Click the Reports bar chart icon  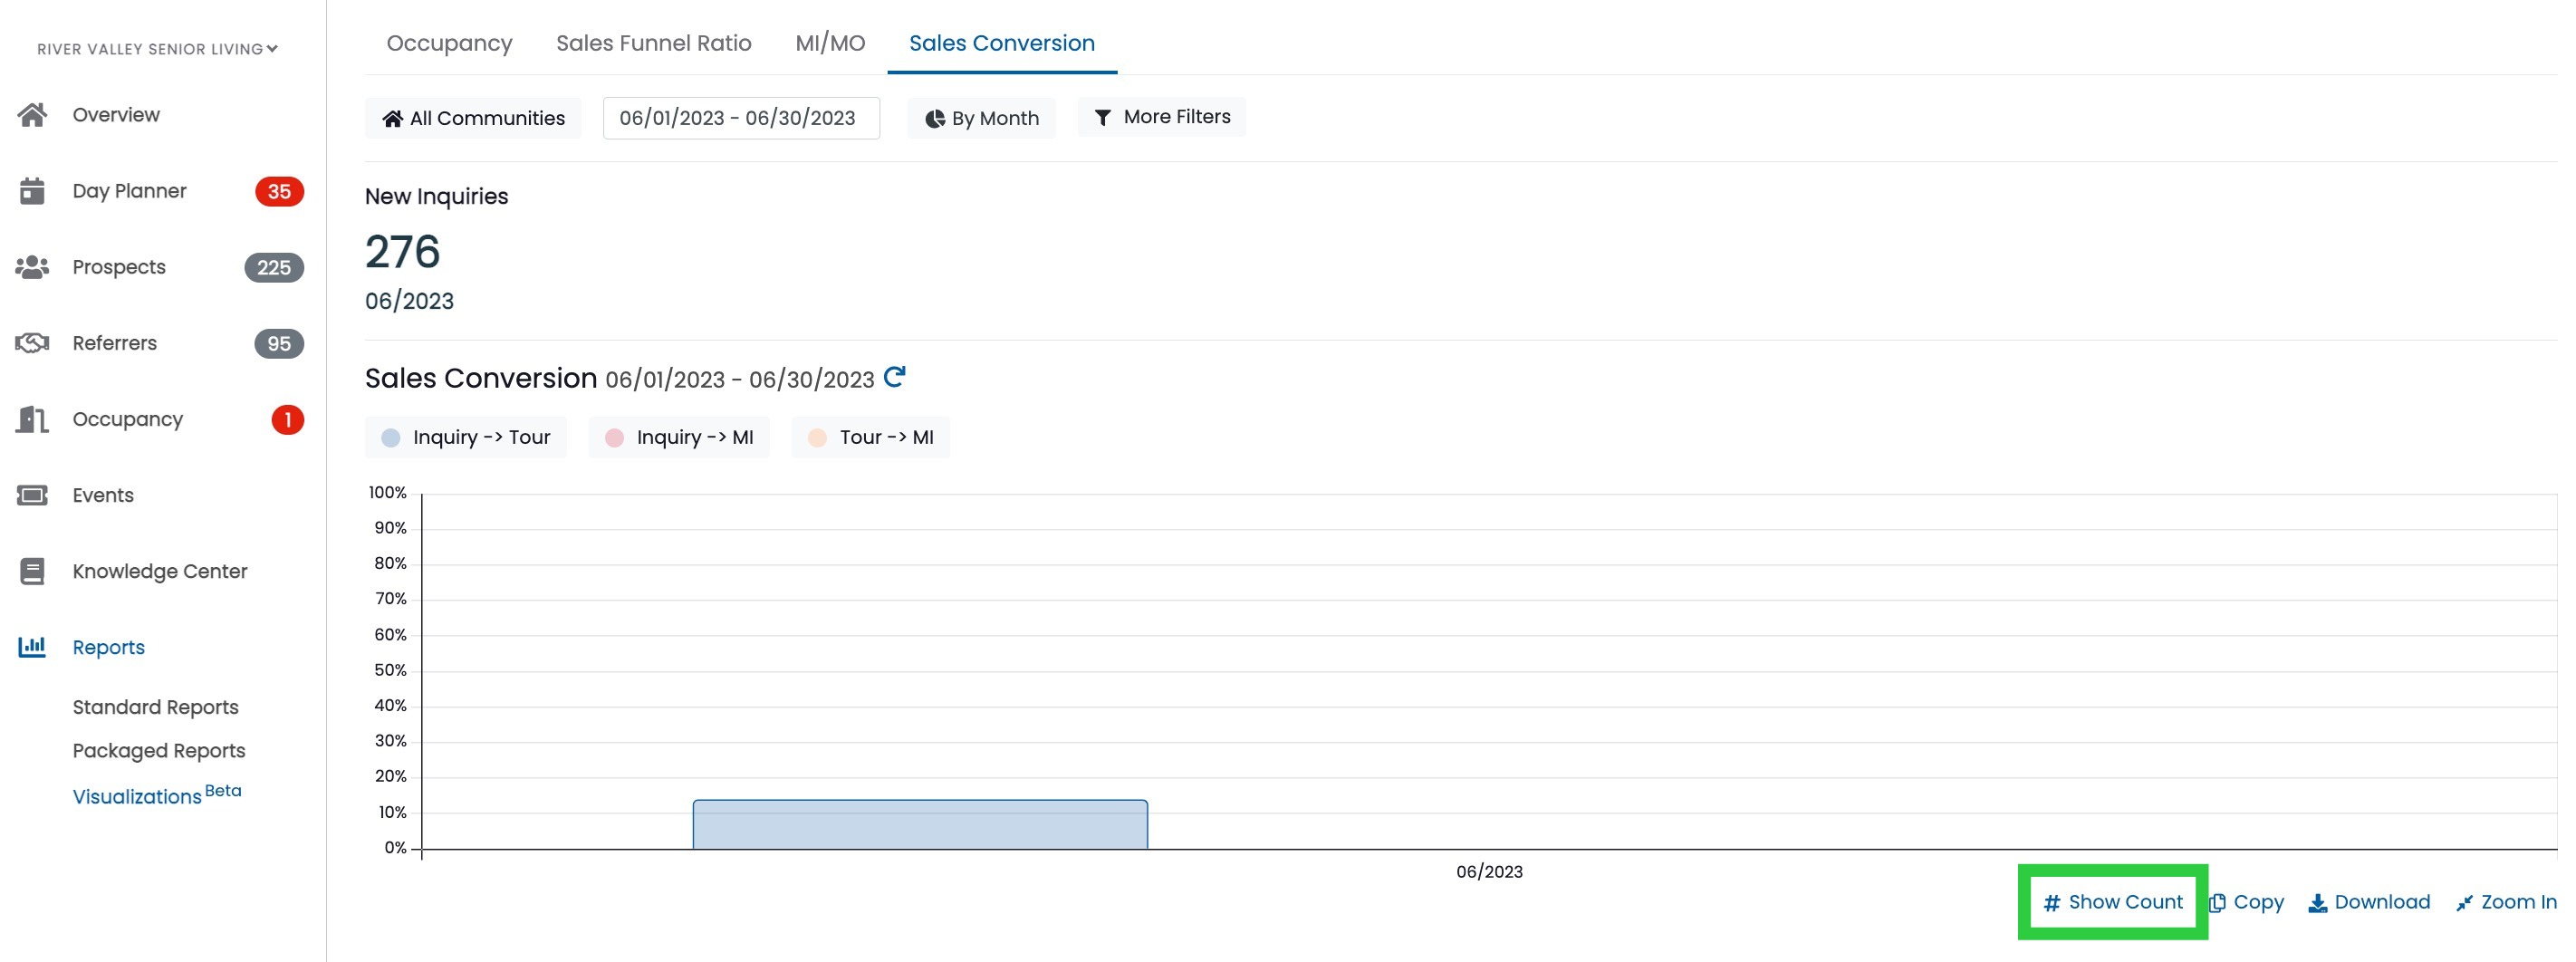(x=32, y=647)
